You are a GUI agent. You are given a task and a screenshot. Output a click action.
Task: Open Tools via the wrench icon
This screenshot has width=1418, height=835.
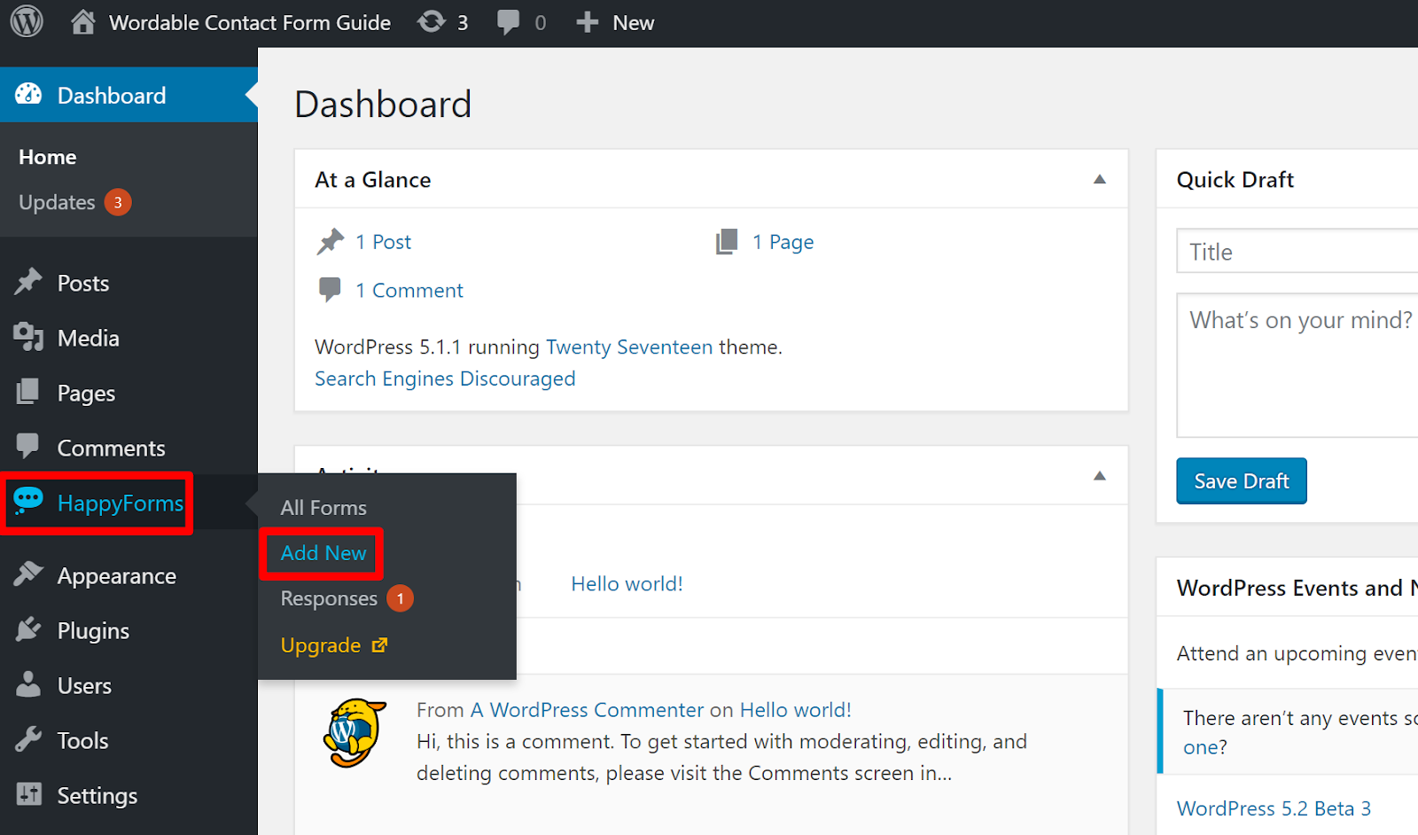[28, 739]
